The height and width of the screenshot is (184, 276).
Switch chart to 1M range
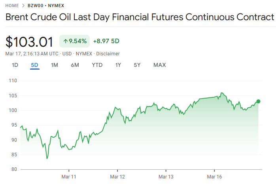pyautogui.click(x=55, y=65)
